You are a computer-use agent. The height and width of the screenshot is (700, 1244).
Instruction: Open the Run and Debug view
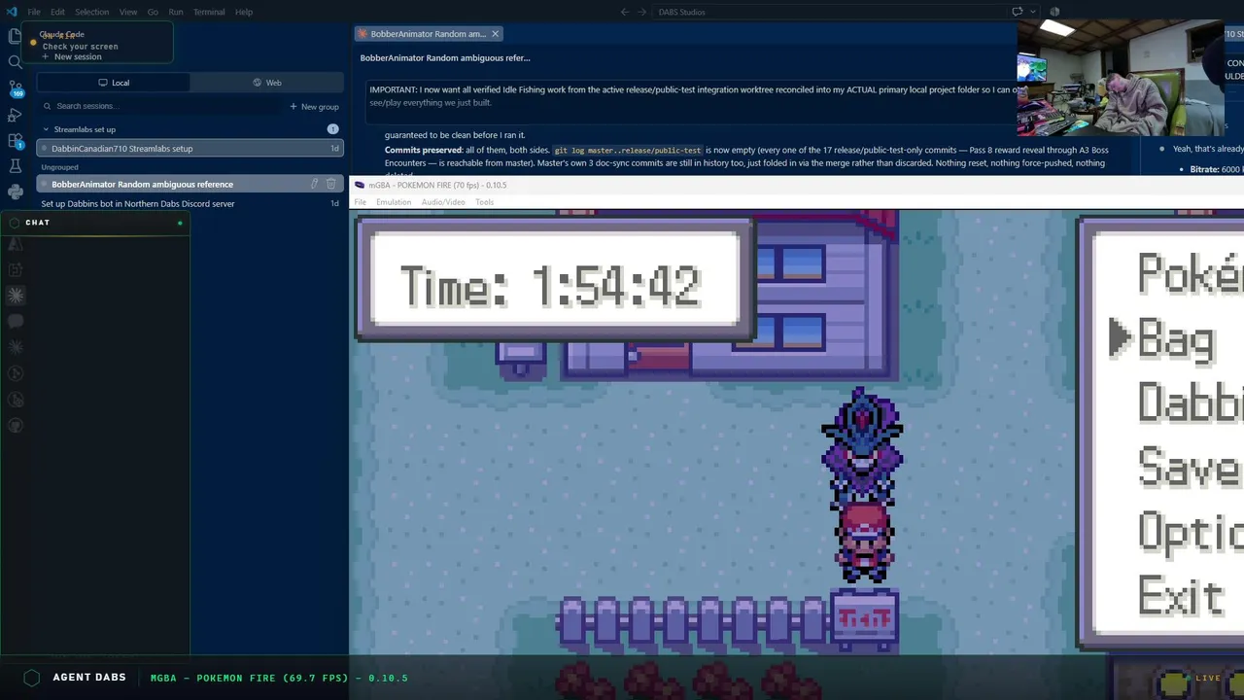click(15, 115)
